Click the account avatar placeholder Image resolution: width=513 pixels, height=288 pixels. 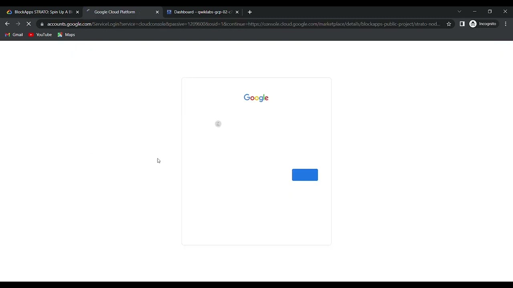pyautogui.click(x=218, y=124)
